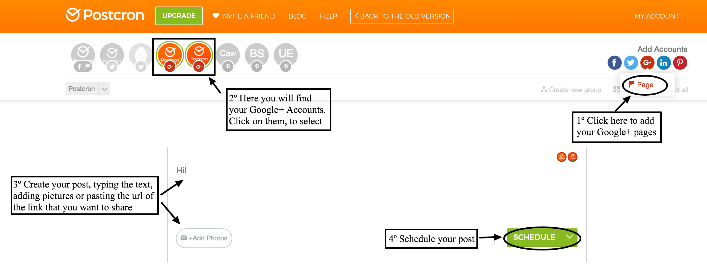707x272 pixels.
Task: Expand the Postcron group dropdown
Action: point(104,89)
